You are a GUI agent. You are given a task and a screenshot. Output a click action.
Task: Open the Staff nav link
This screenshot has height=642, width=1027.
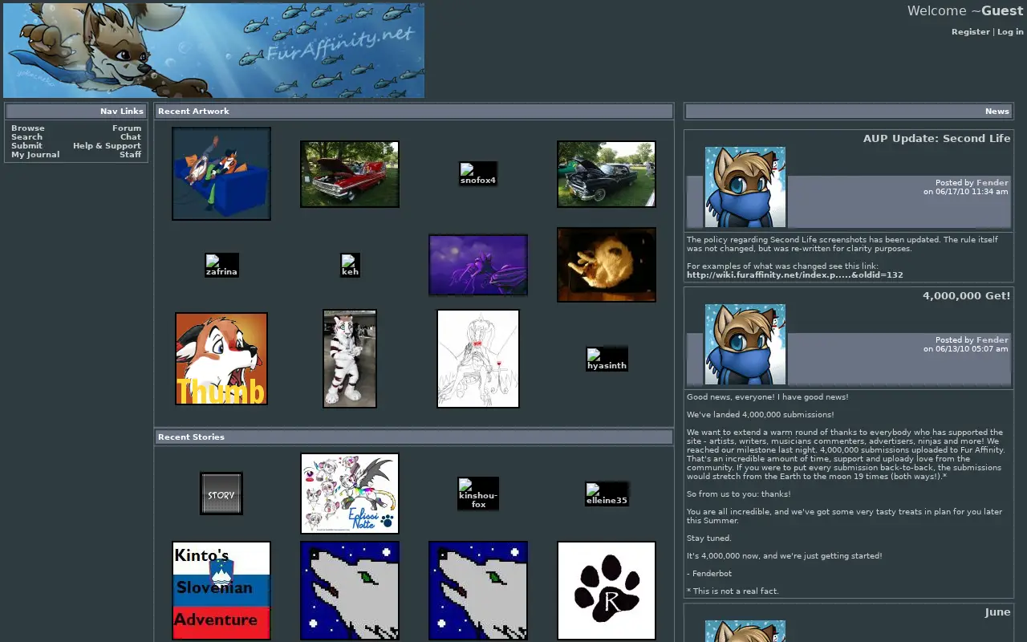[131, 155]
